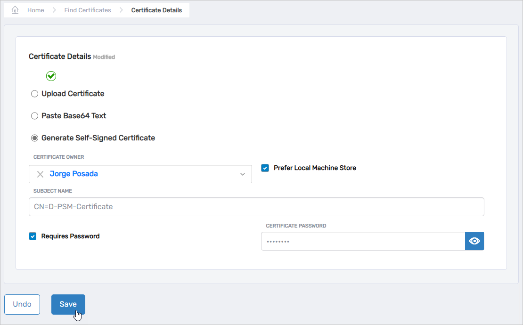The width and height of the screenshot is (523, 325).
Task: Select the Generate Self-Signed Certificate radio button
Action: (34, 138)
